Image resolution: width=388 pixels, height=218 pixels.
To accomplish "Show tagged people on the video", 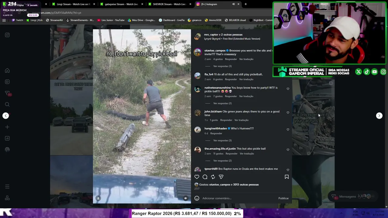I will (x=98, y=198).
